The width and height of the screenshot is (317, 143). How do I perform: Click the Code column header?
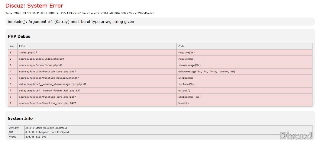coord(181,46)
